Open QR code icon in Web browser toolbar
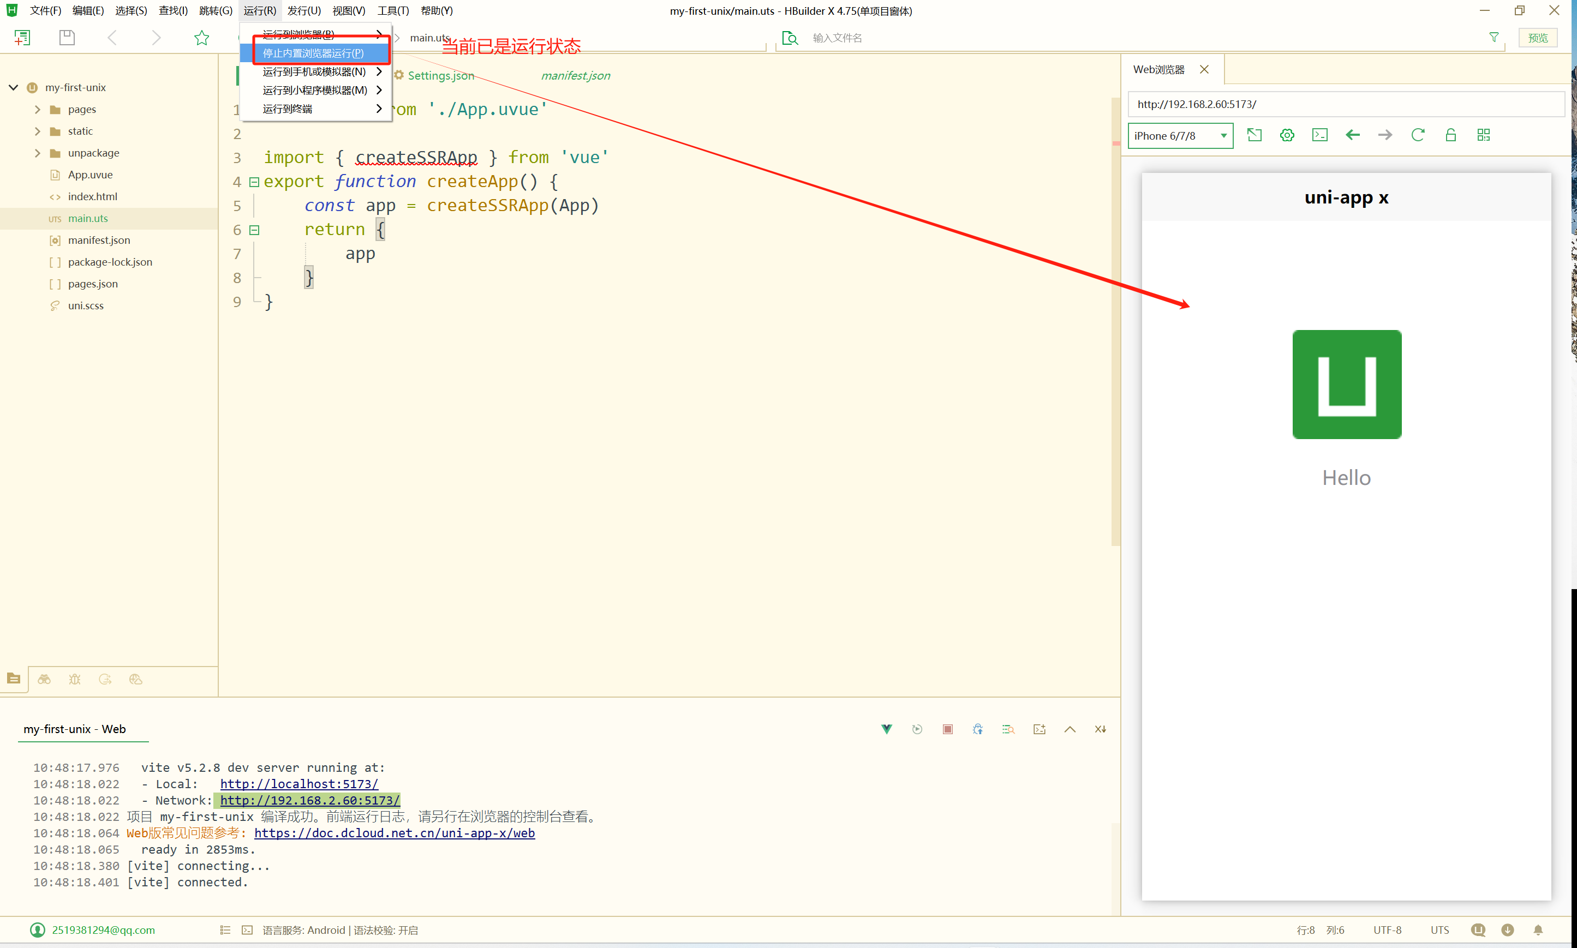Screen dimensions: 1577x948 (x=1483, y=135)
